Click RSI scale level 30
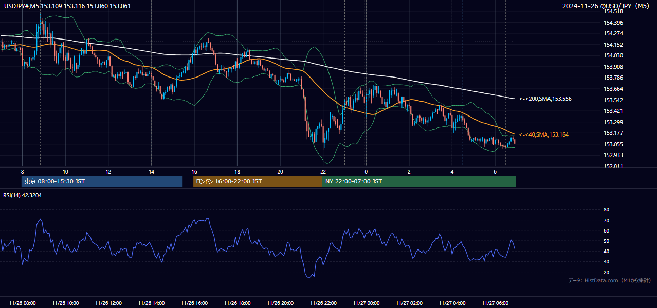 pyautogui.click(x=606, y=262)
